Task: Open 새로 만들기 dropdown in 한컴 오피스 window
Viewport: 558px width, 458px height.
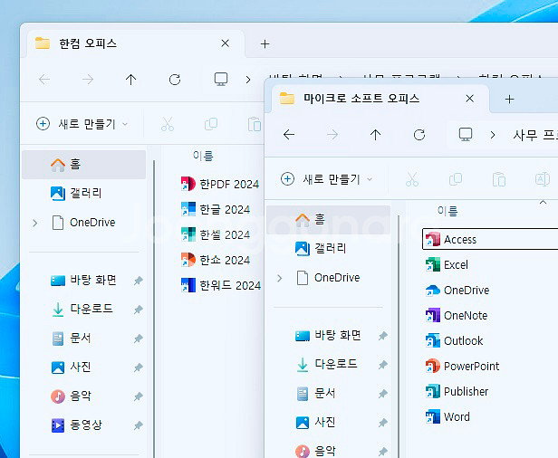Action: (82, 124)
